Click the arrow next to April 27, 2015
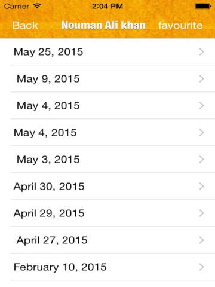Screen dimensions: 215x287 point(201,240)
